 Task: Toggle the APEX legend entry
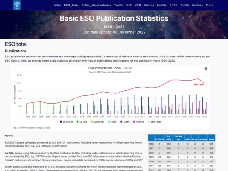click(x=112, y=122)
